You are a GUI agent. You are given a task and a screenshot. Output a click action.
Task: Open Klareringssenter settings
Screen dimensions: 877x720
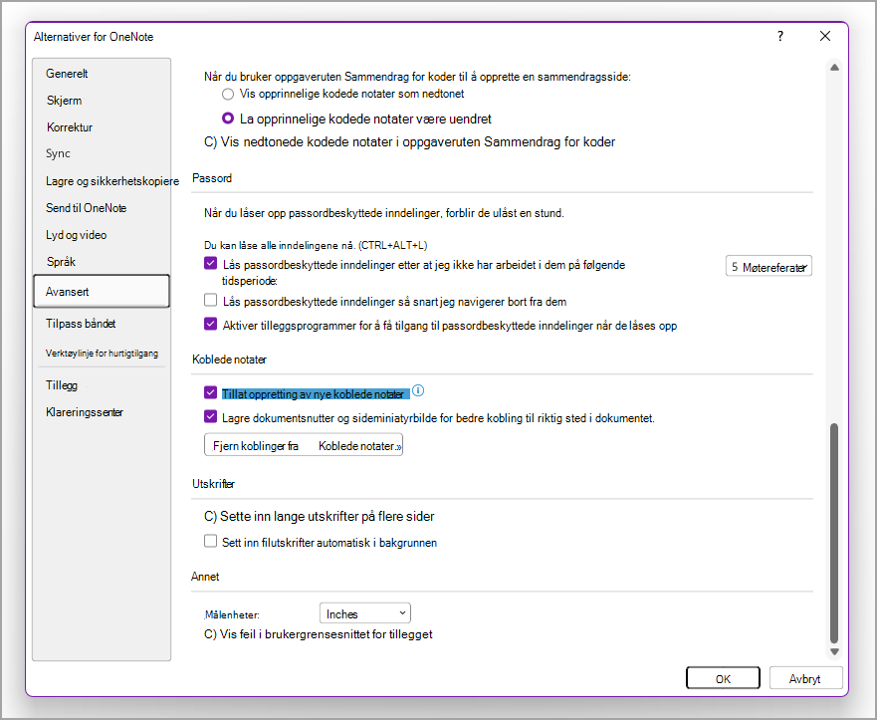click(85, 412)
